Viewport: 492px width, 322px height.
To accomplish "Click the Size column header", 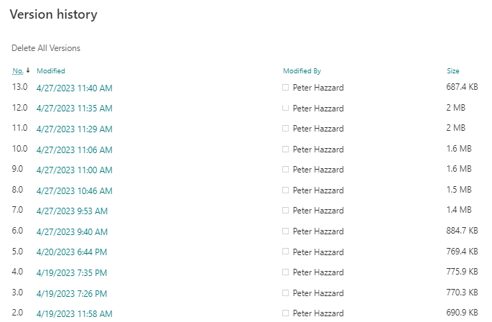I will click(x=452, y=71).
